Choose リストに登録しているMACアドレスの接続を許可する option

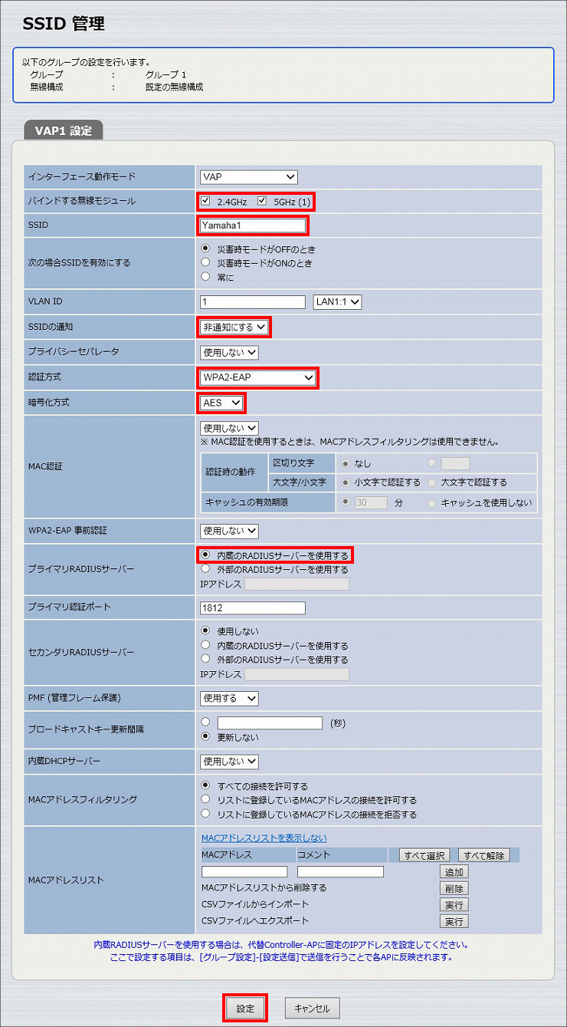click(205, 799)
